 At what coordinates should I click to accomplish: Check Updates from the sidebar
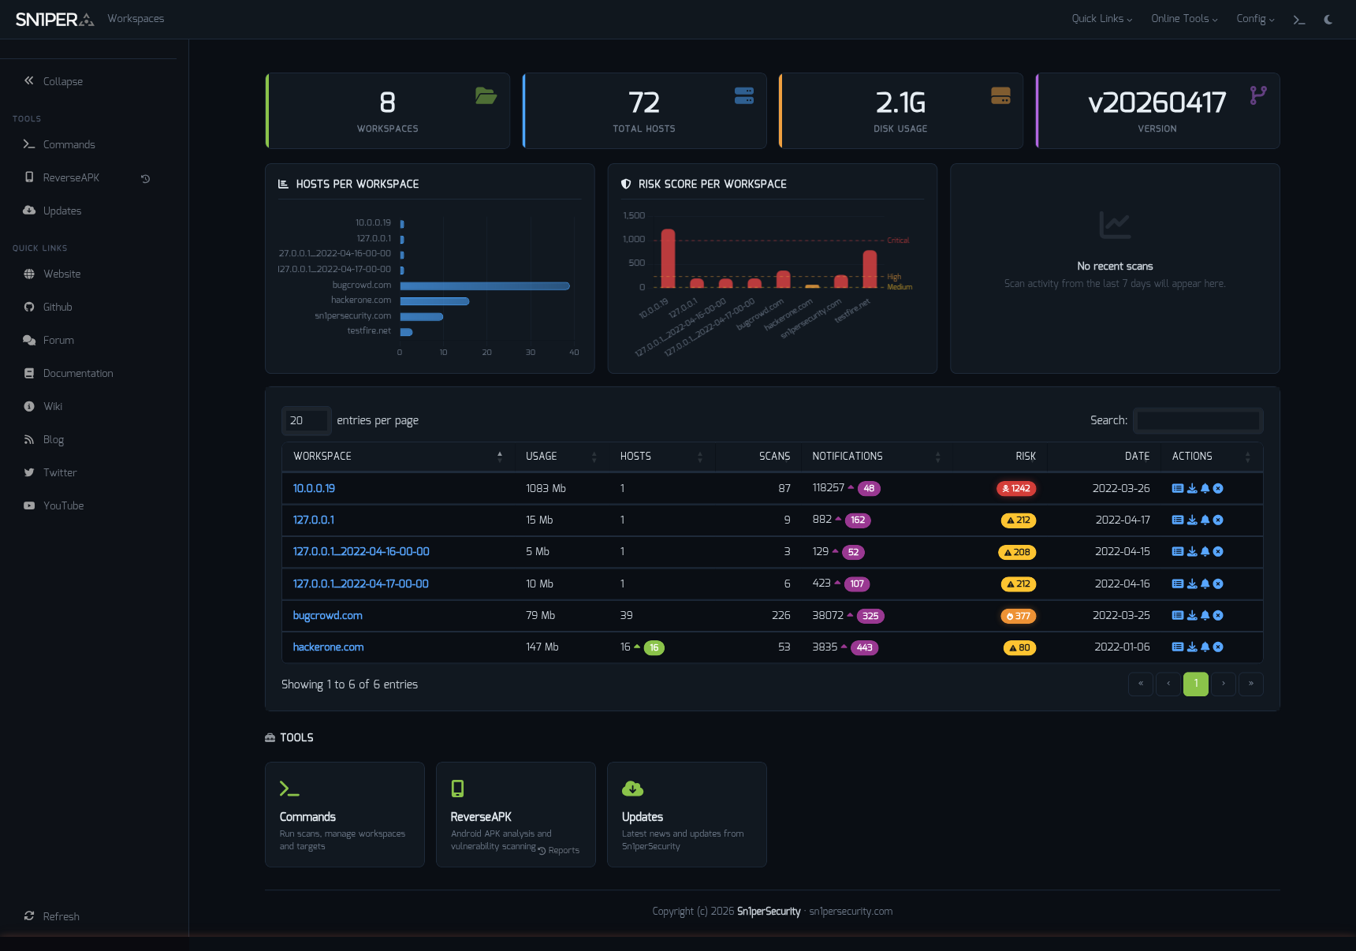pos(61,211)
